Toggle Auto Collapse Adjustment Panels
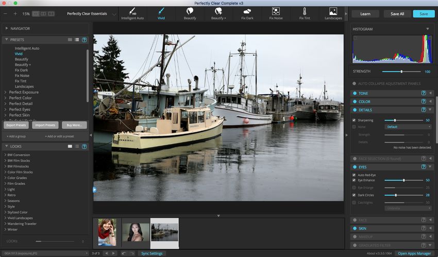Viewport: 438px width, 257px height. [x=354, y=83]
